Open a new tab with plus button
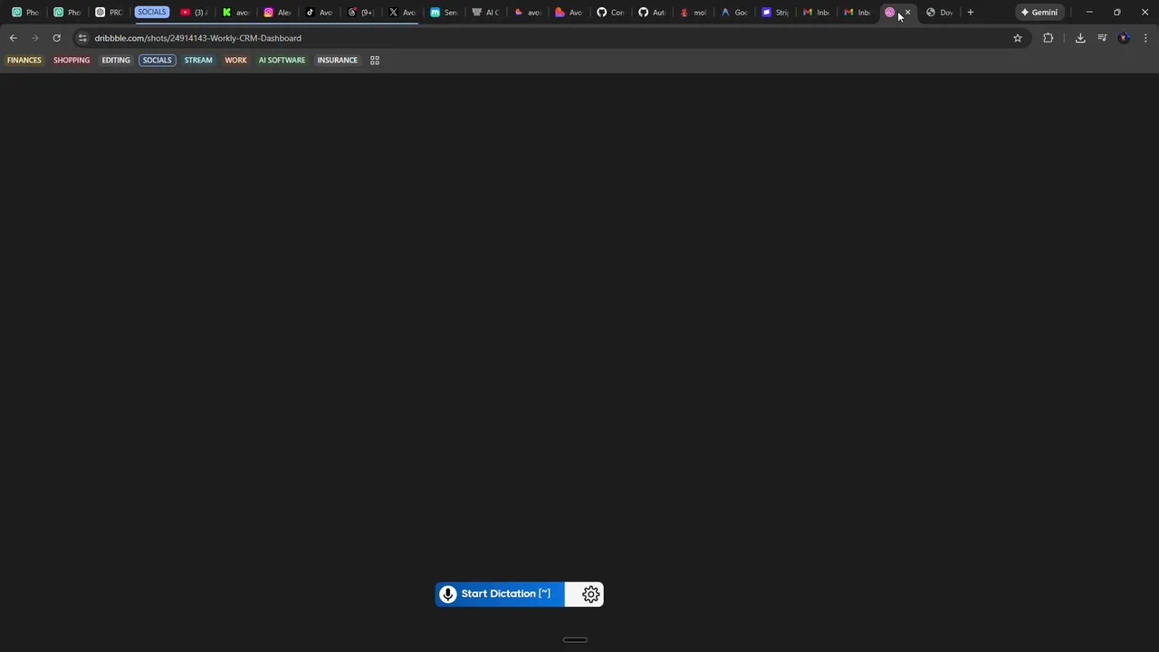 point(970,12)
